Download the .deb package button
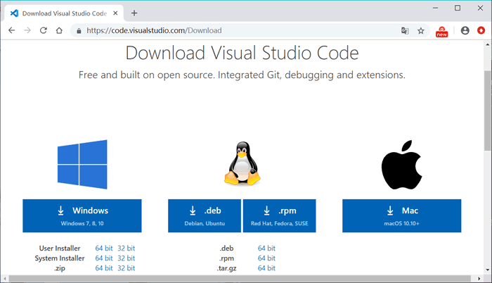492x283 pixels. click(205, 215)
